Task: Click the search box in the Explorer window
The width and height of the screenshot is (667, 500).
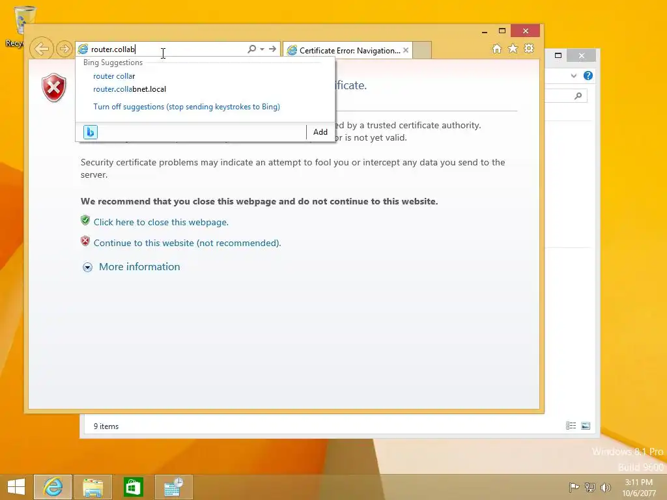Action: pyautogui.click(x=566, y=96)
